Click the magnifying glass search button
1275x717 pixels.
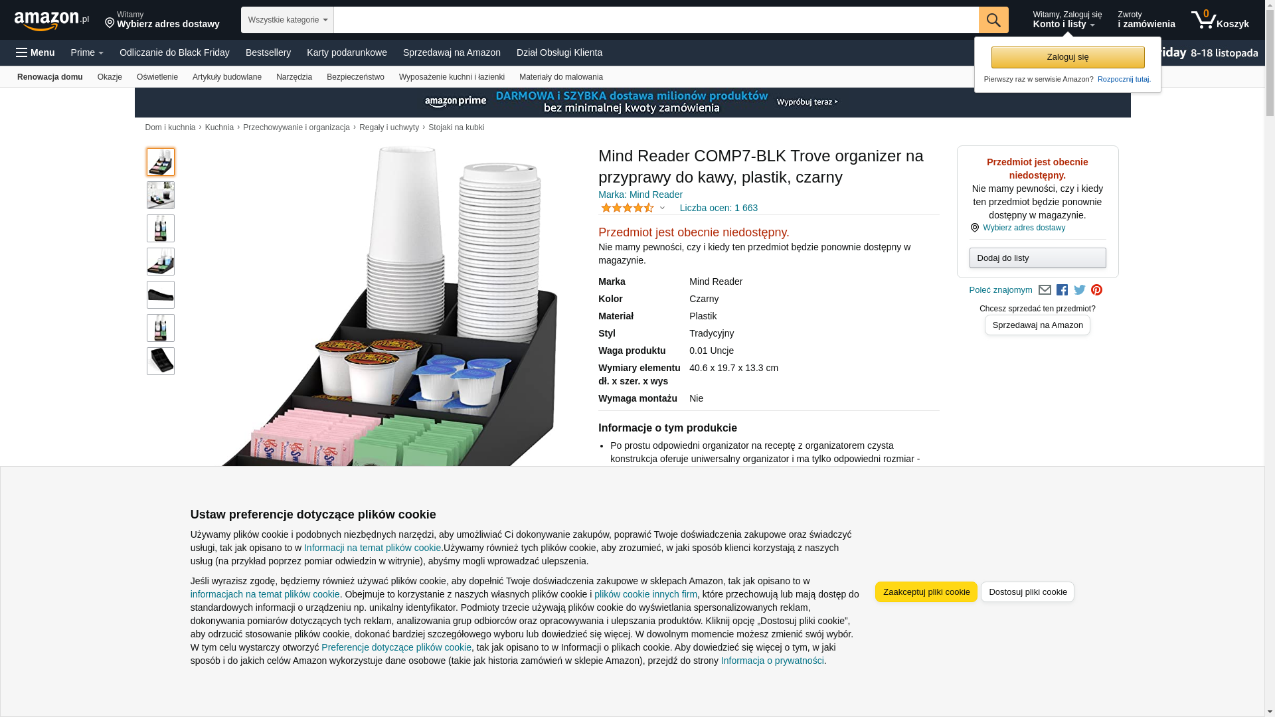(x=993, y=20)
